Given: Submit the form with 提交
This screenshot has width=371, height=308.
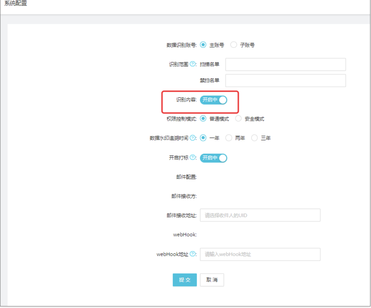Looking at the screenshot, I should coord(185,280).
